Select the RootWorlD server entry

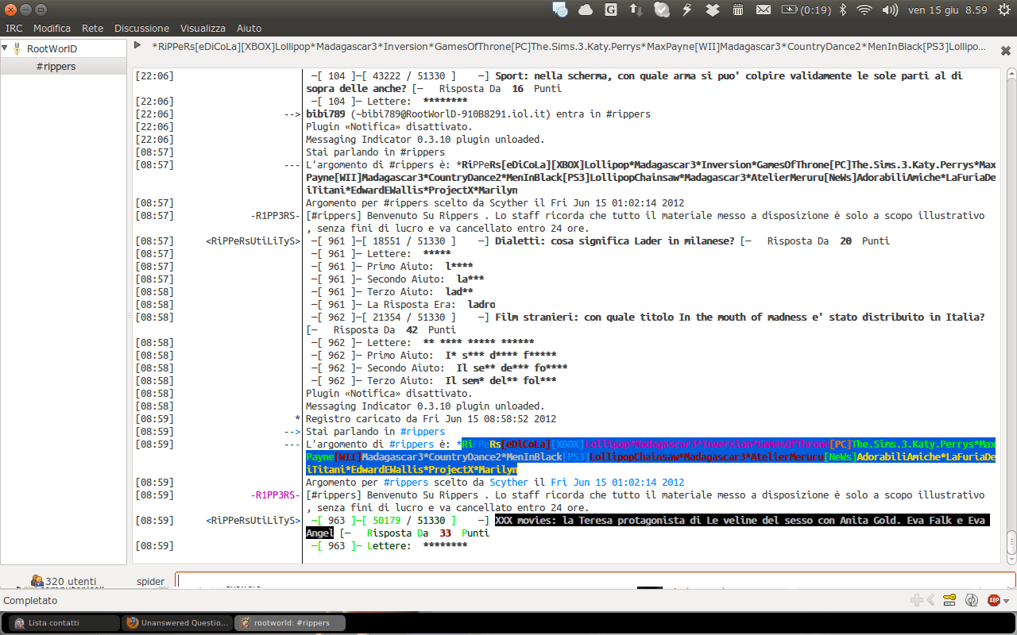[52, 48]
